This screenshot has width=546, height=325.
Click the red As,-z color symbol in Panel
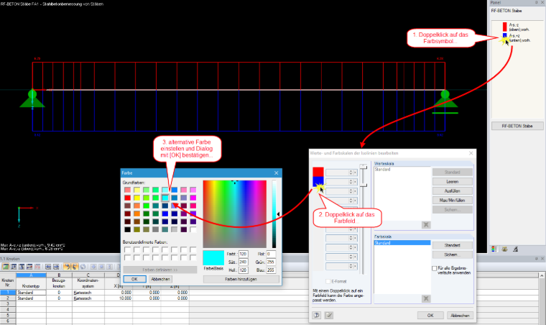pyautogui.click(x=504, y=27)
